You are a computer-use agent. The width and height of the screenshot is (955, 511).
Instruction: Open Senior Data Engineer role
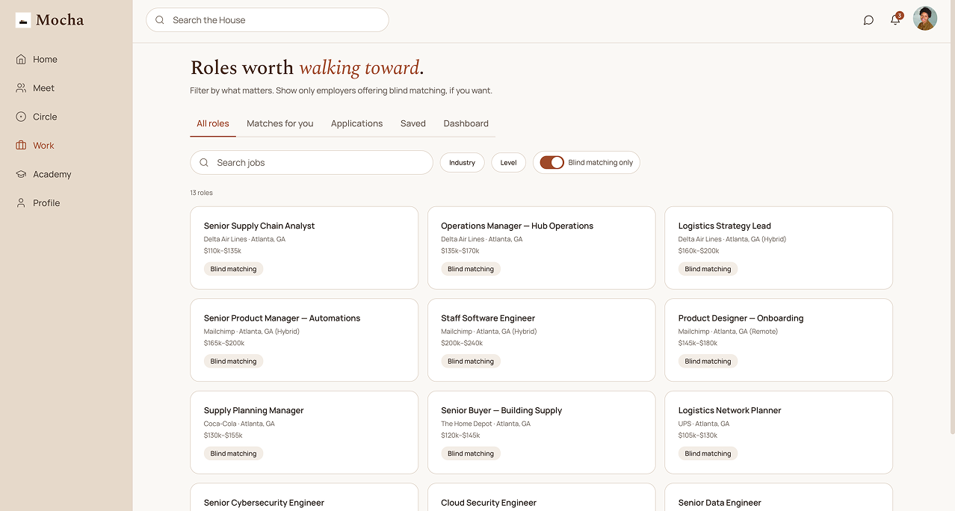pyautogui.click(x=779, y=498)
